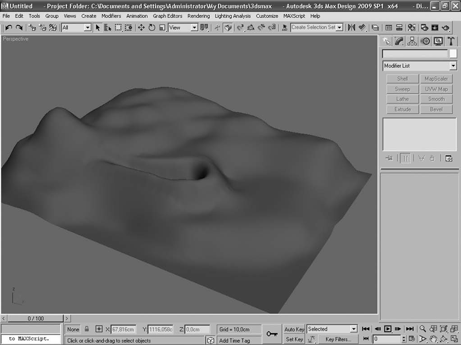Open the Rendering menu
The height and width of the screenshot is (345, 461).
pos(198,16)
